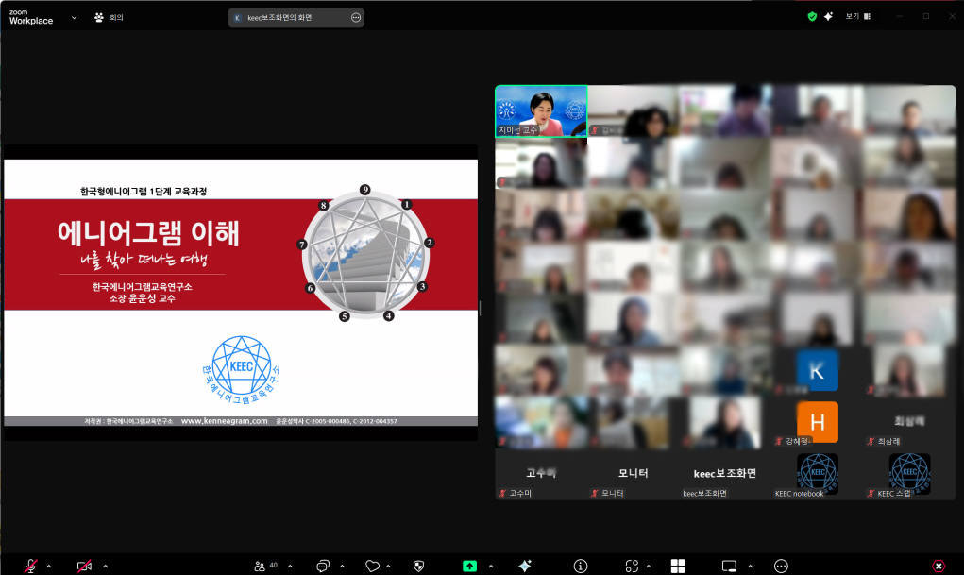Viewport: 964px width, 575px height.
Task: Expand the share screen options caret
Action: pyautogui.click(x=491, y=566)
